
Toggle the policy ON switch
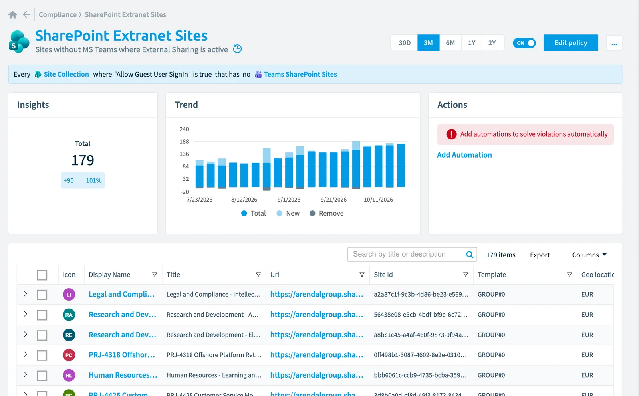coord(524,43)
